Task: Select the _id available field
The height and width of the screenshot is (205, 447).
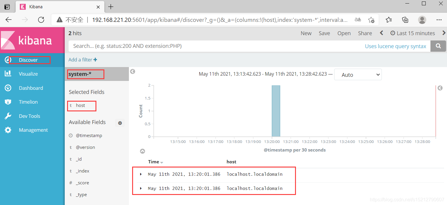Action: [x=79, y=159]
